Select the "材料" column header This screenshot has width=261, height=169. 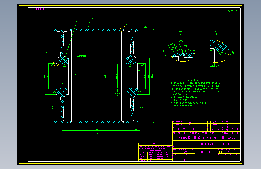tap(215, 129)
